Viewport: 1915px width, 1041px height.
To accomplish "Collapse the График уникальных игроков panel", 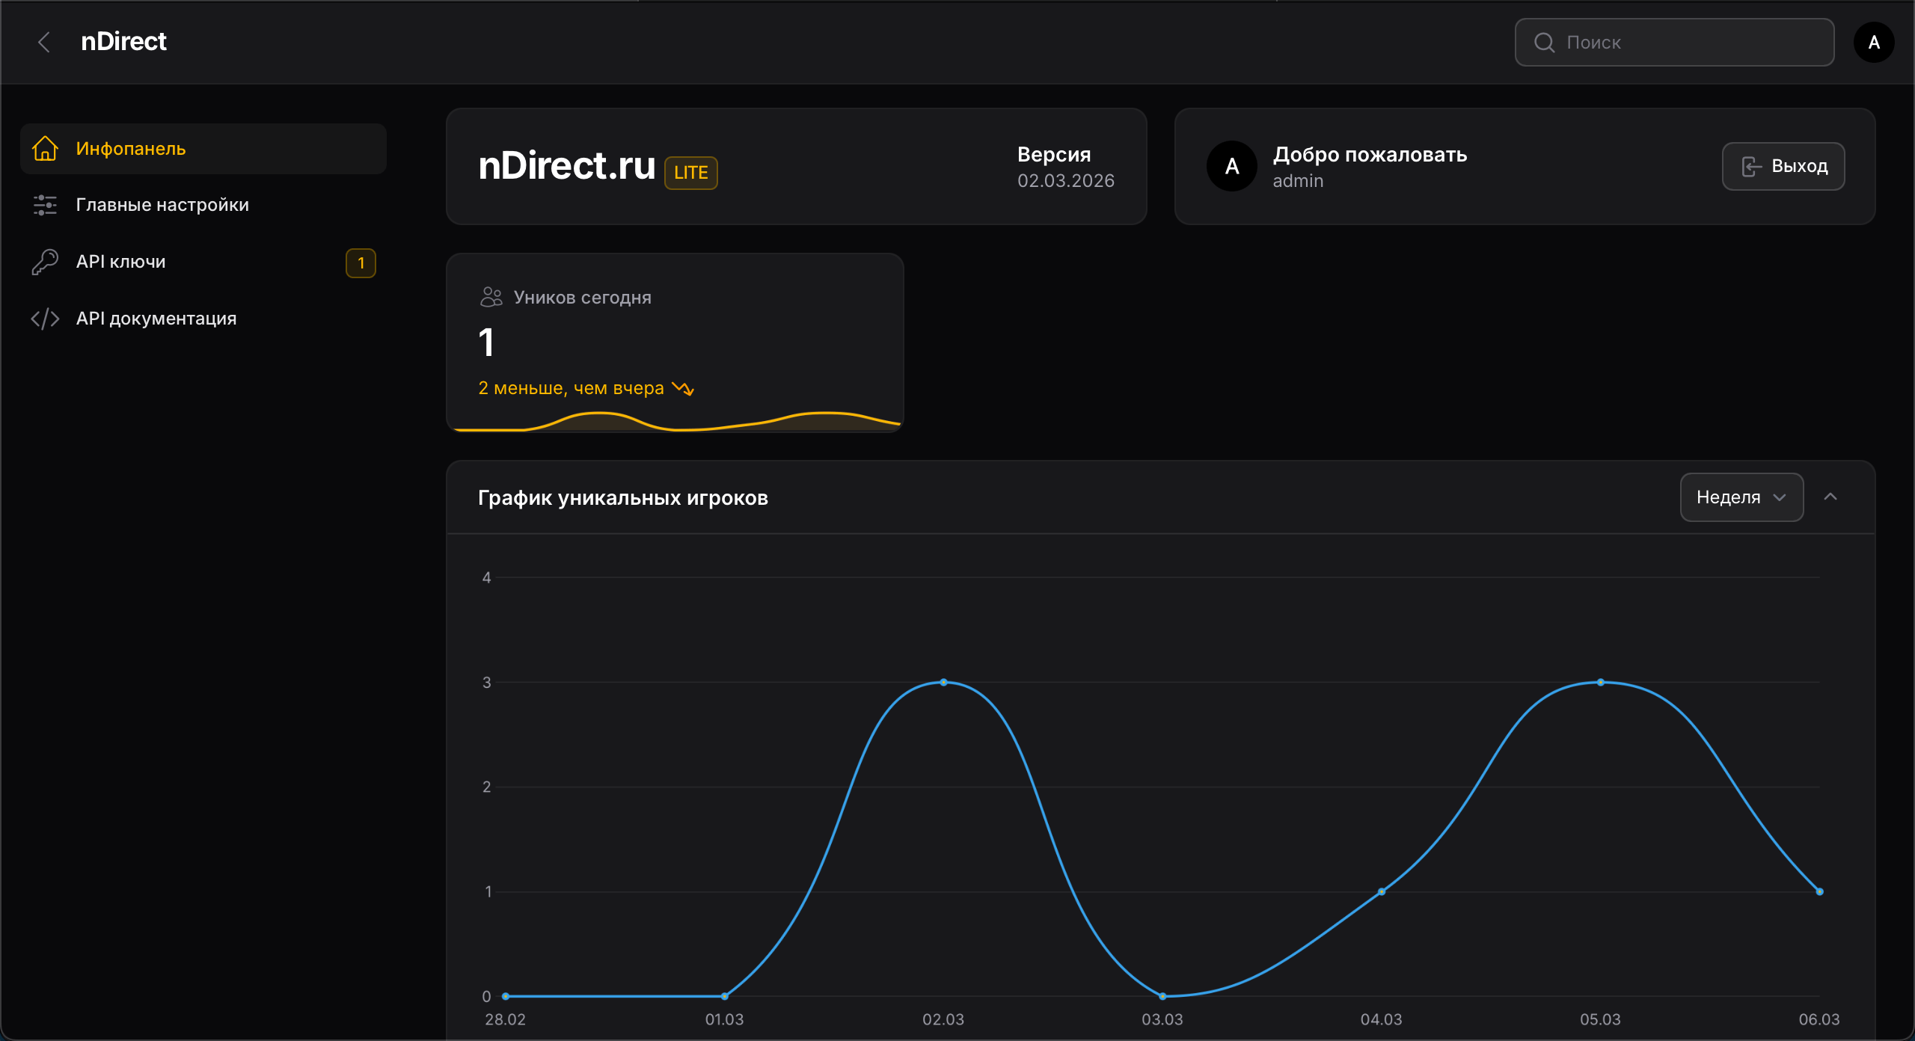I will pyautogui.click(x=1830, y=497).
